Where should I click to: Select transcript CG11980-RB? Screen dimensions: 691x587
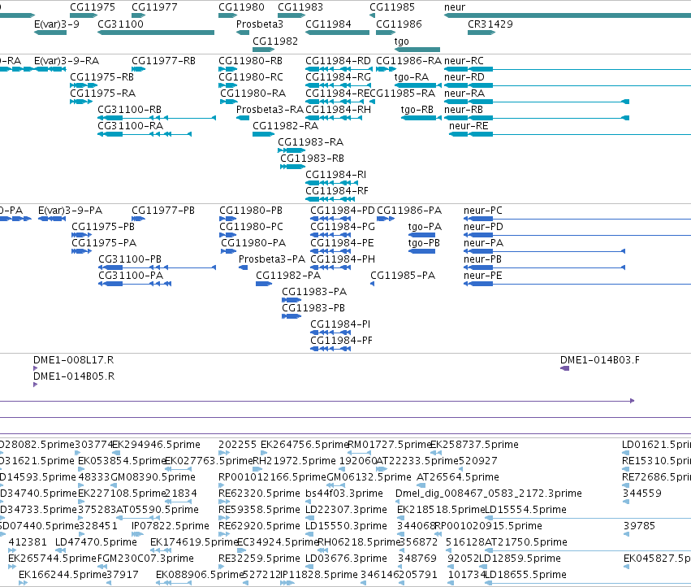pyautogui.click(x=250, y=61)
